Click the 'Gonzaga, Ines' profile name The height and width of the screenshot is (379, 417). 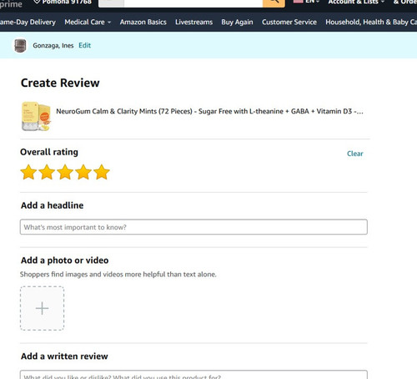53,46
